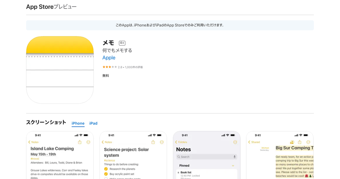
Task: Open the Big Sur Camping screenshot
Action: pos(280,155)
